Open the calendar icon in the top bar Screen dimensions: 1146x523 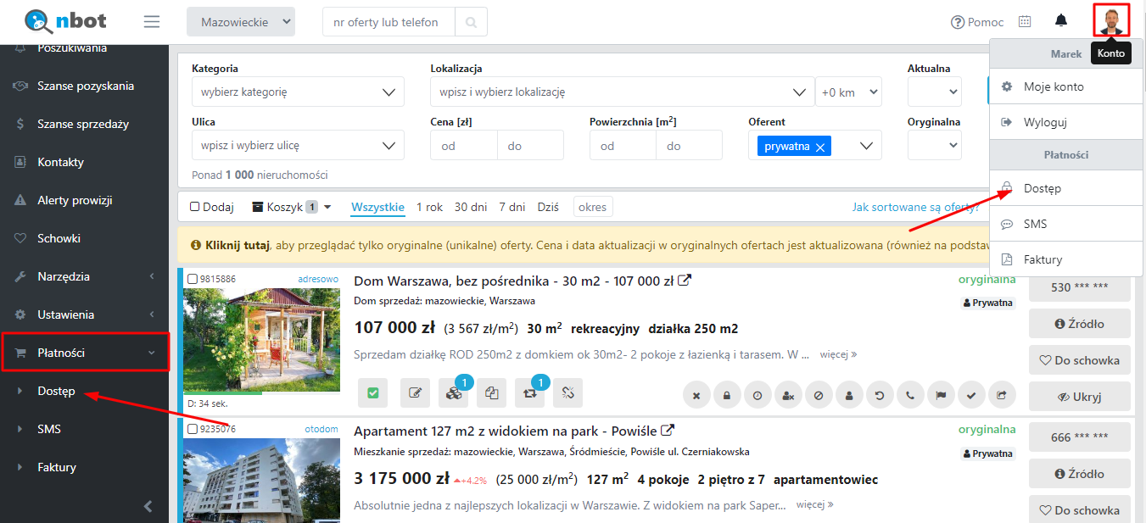[1025, 22]
